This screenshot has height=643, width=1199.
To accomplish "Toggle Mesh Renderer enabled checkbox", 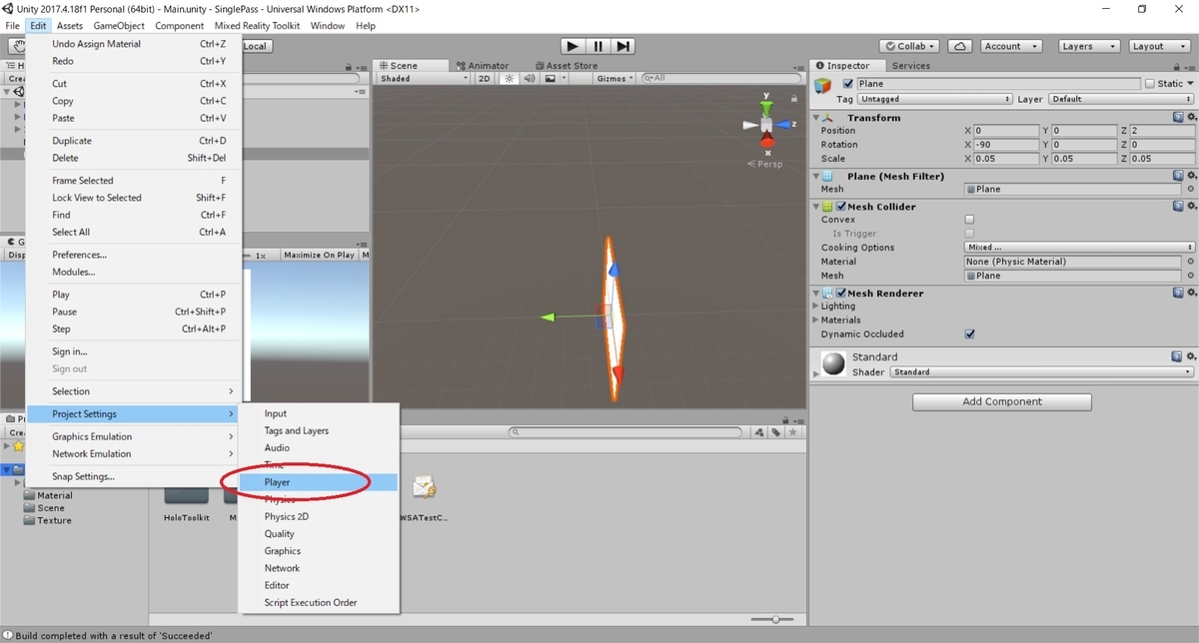I will (x=841, y=294).
